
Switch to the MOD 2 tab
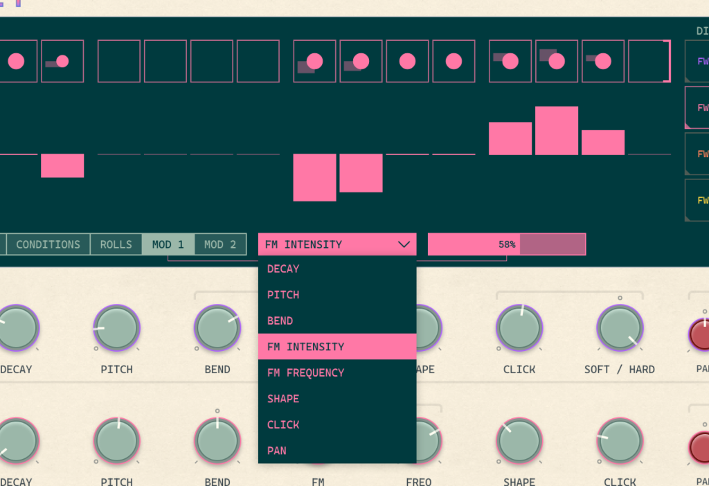pos(220,244)
